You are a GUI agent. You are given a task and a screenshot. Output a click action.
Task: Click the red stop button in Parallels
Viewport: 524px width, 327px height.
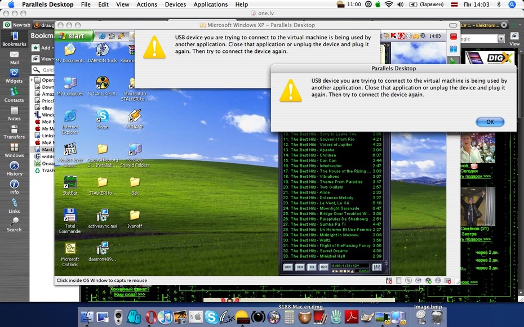coord(453,37)
